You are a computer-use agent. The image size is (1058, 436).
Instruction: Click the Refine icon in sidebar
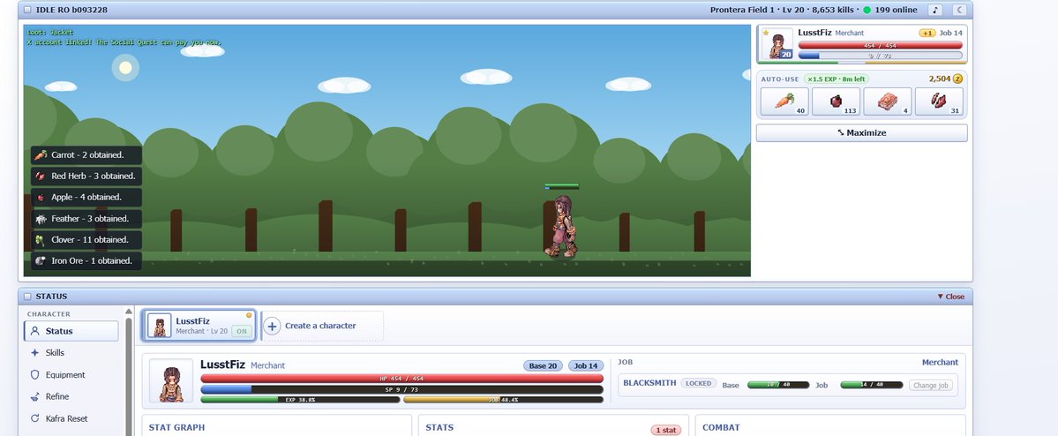35,397
